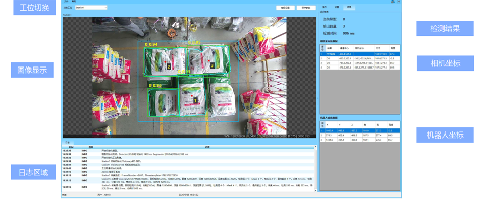Select camera data row 2 with OK result

click(x=359, y=58)
